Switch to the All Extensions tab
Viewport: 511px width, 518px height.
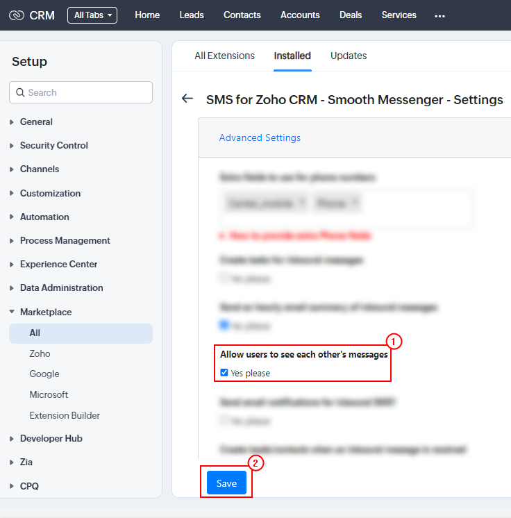point(225,56)
